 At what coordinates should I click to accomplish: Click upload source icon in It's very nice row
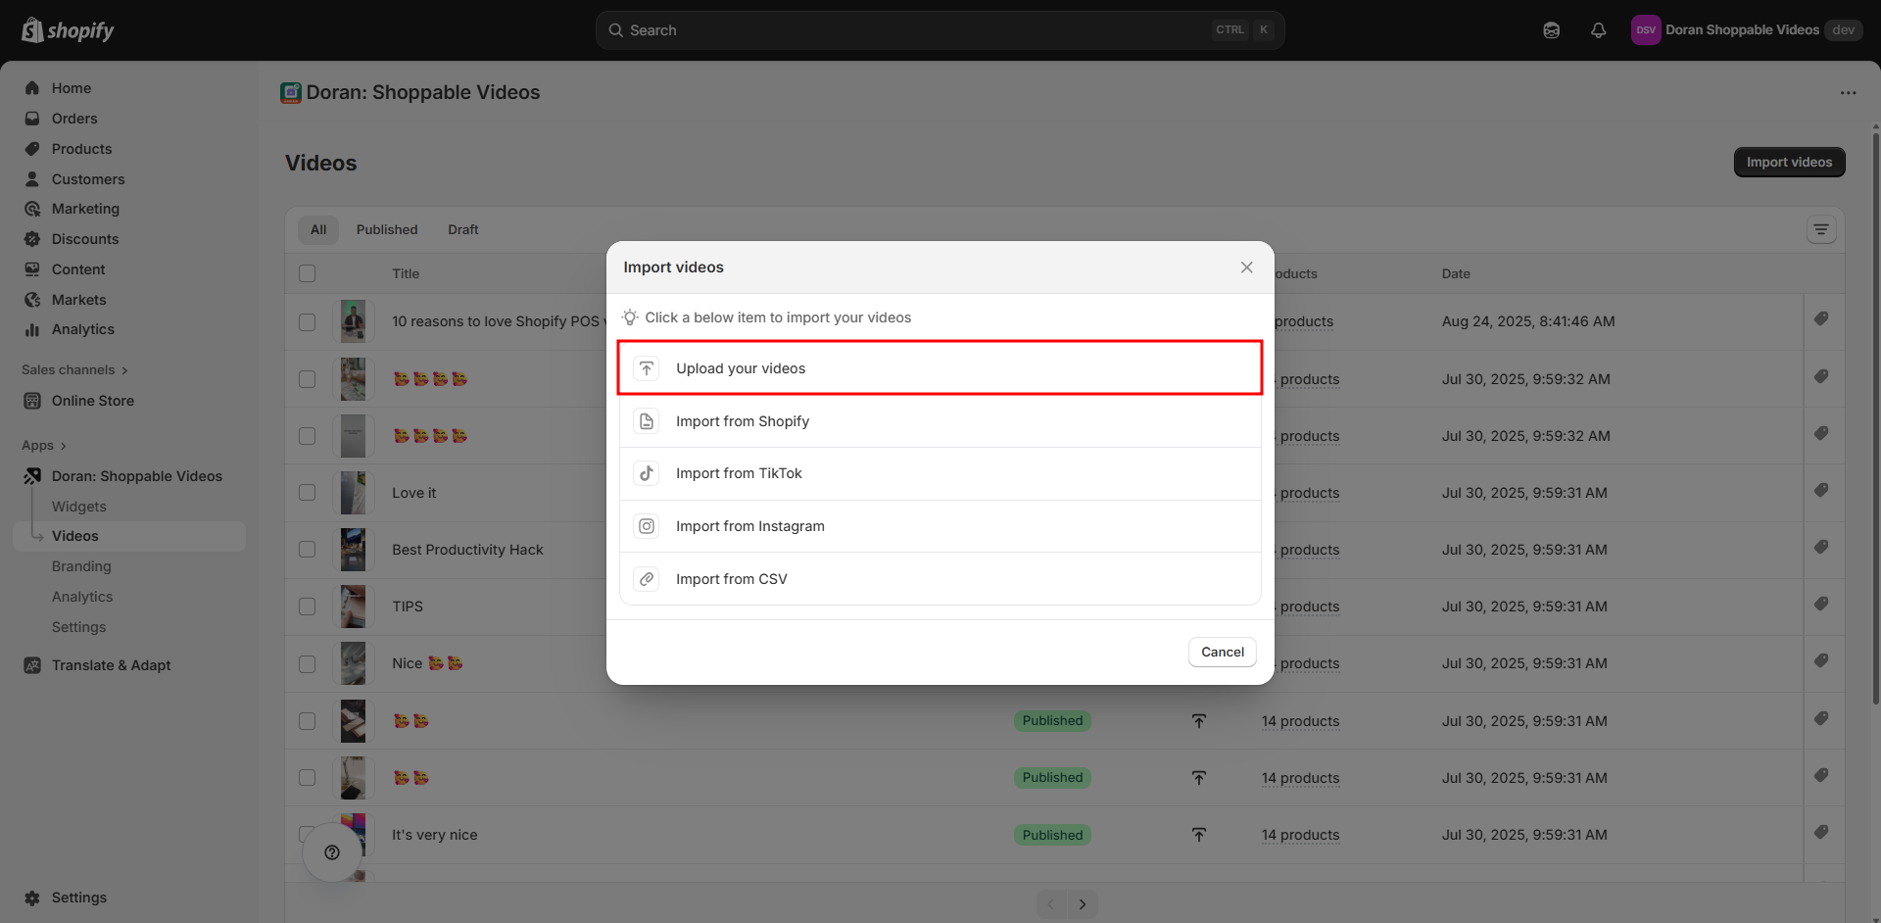tap(1198, 835)
